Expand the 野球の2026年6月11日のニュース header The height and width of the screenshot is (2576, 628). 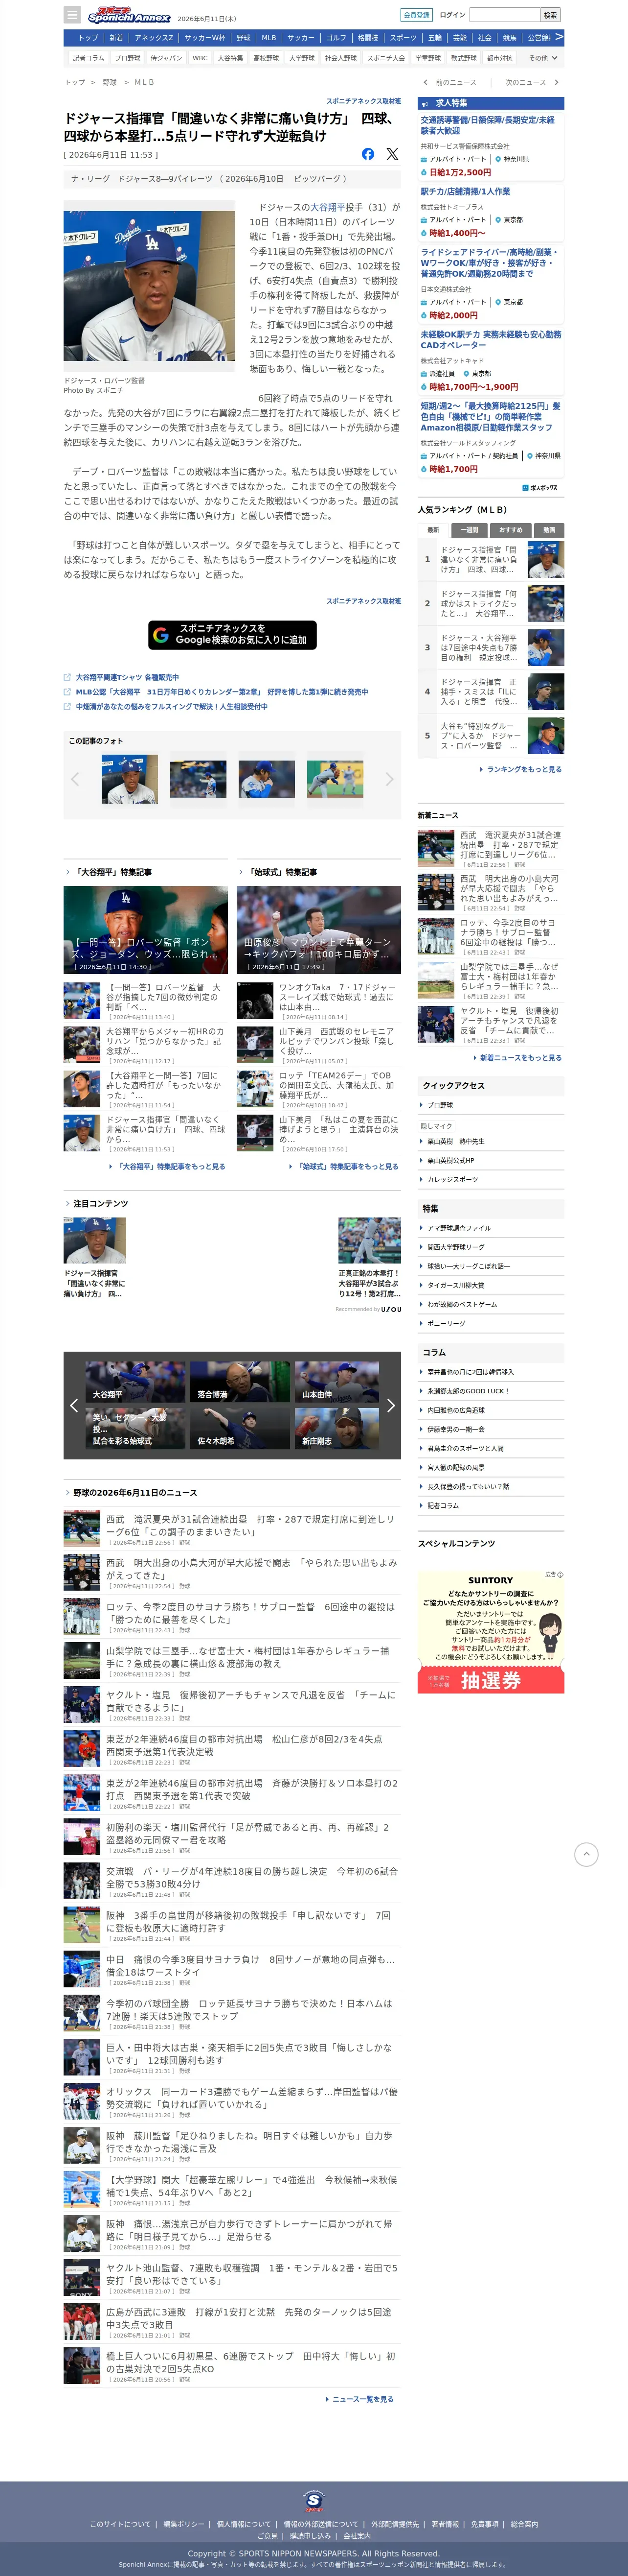tap(131, 1492)
